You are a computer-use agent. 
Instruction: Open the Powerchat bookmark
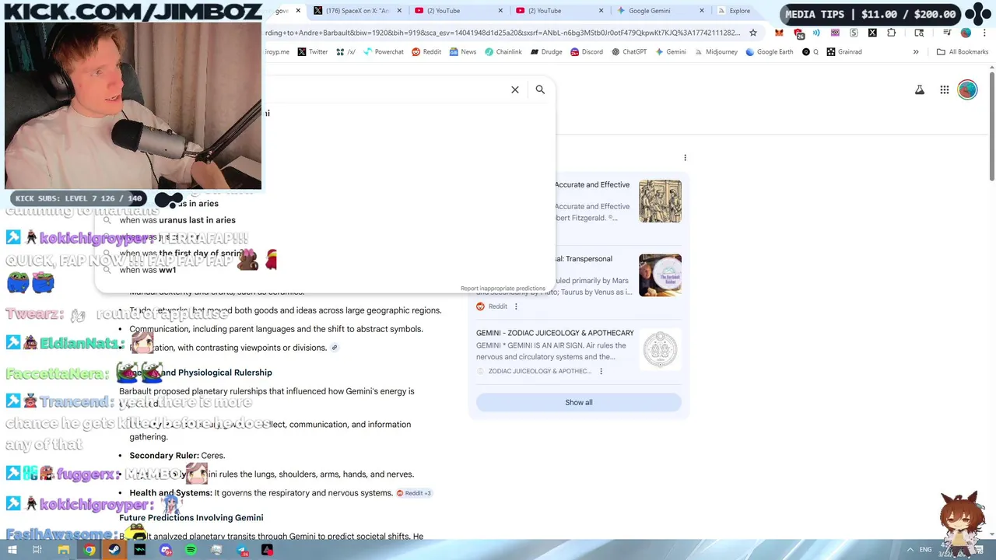[x=384, y=52]
